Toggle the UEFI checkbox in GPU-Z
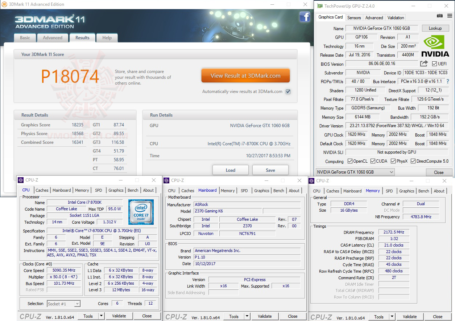 tap(435, 64)
